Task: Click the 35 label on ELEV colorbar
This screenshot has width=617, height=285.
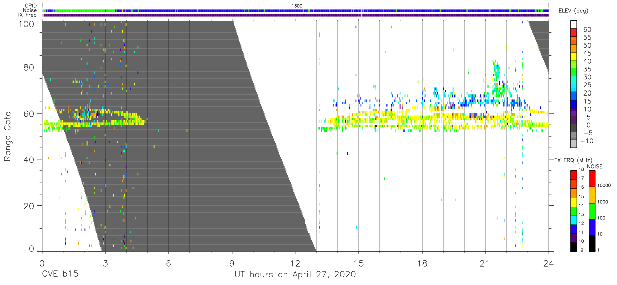Action: (586, 69)
